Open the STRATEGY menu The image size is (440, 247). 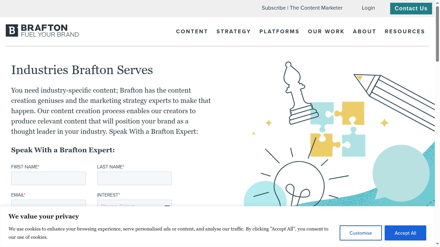[x=234, y=32]
